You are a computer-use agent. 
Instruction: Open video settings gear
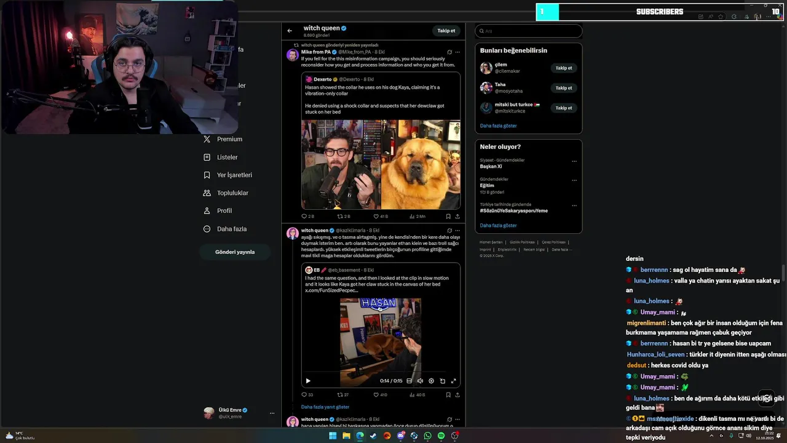coord(431,381)
